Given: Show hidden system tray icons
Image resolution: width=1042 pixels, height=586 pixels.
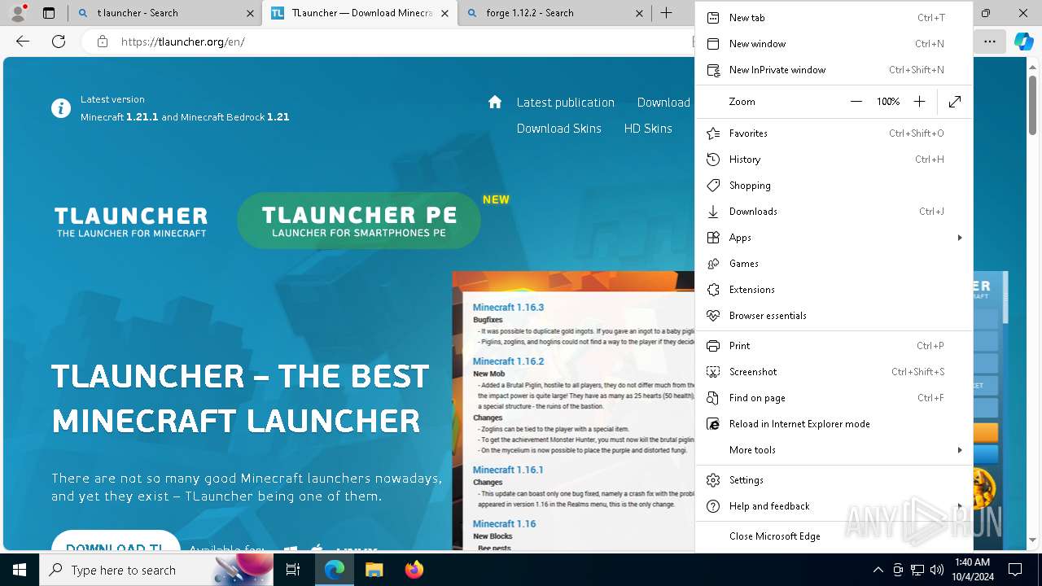Looking at the screenshot, I should 878,570.
